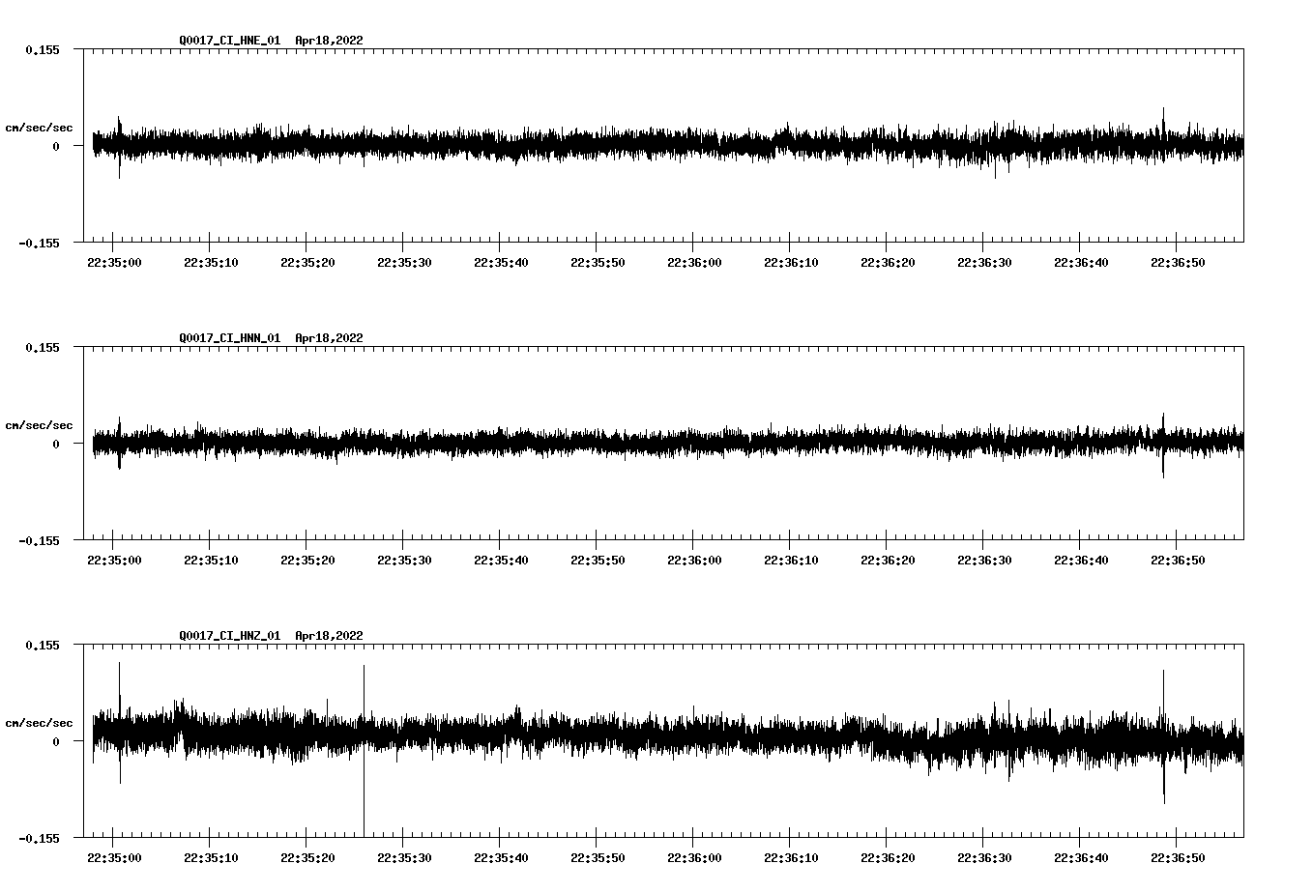Click the zero axis label of HNZ plot
The width and height of the screenshot is (1313, 893).
tap(56, 741)
